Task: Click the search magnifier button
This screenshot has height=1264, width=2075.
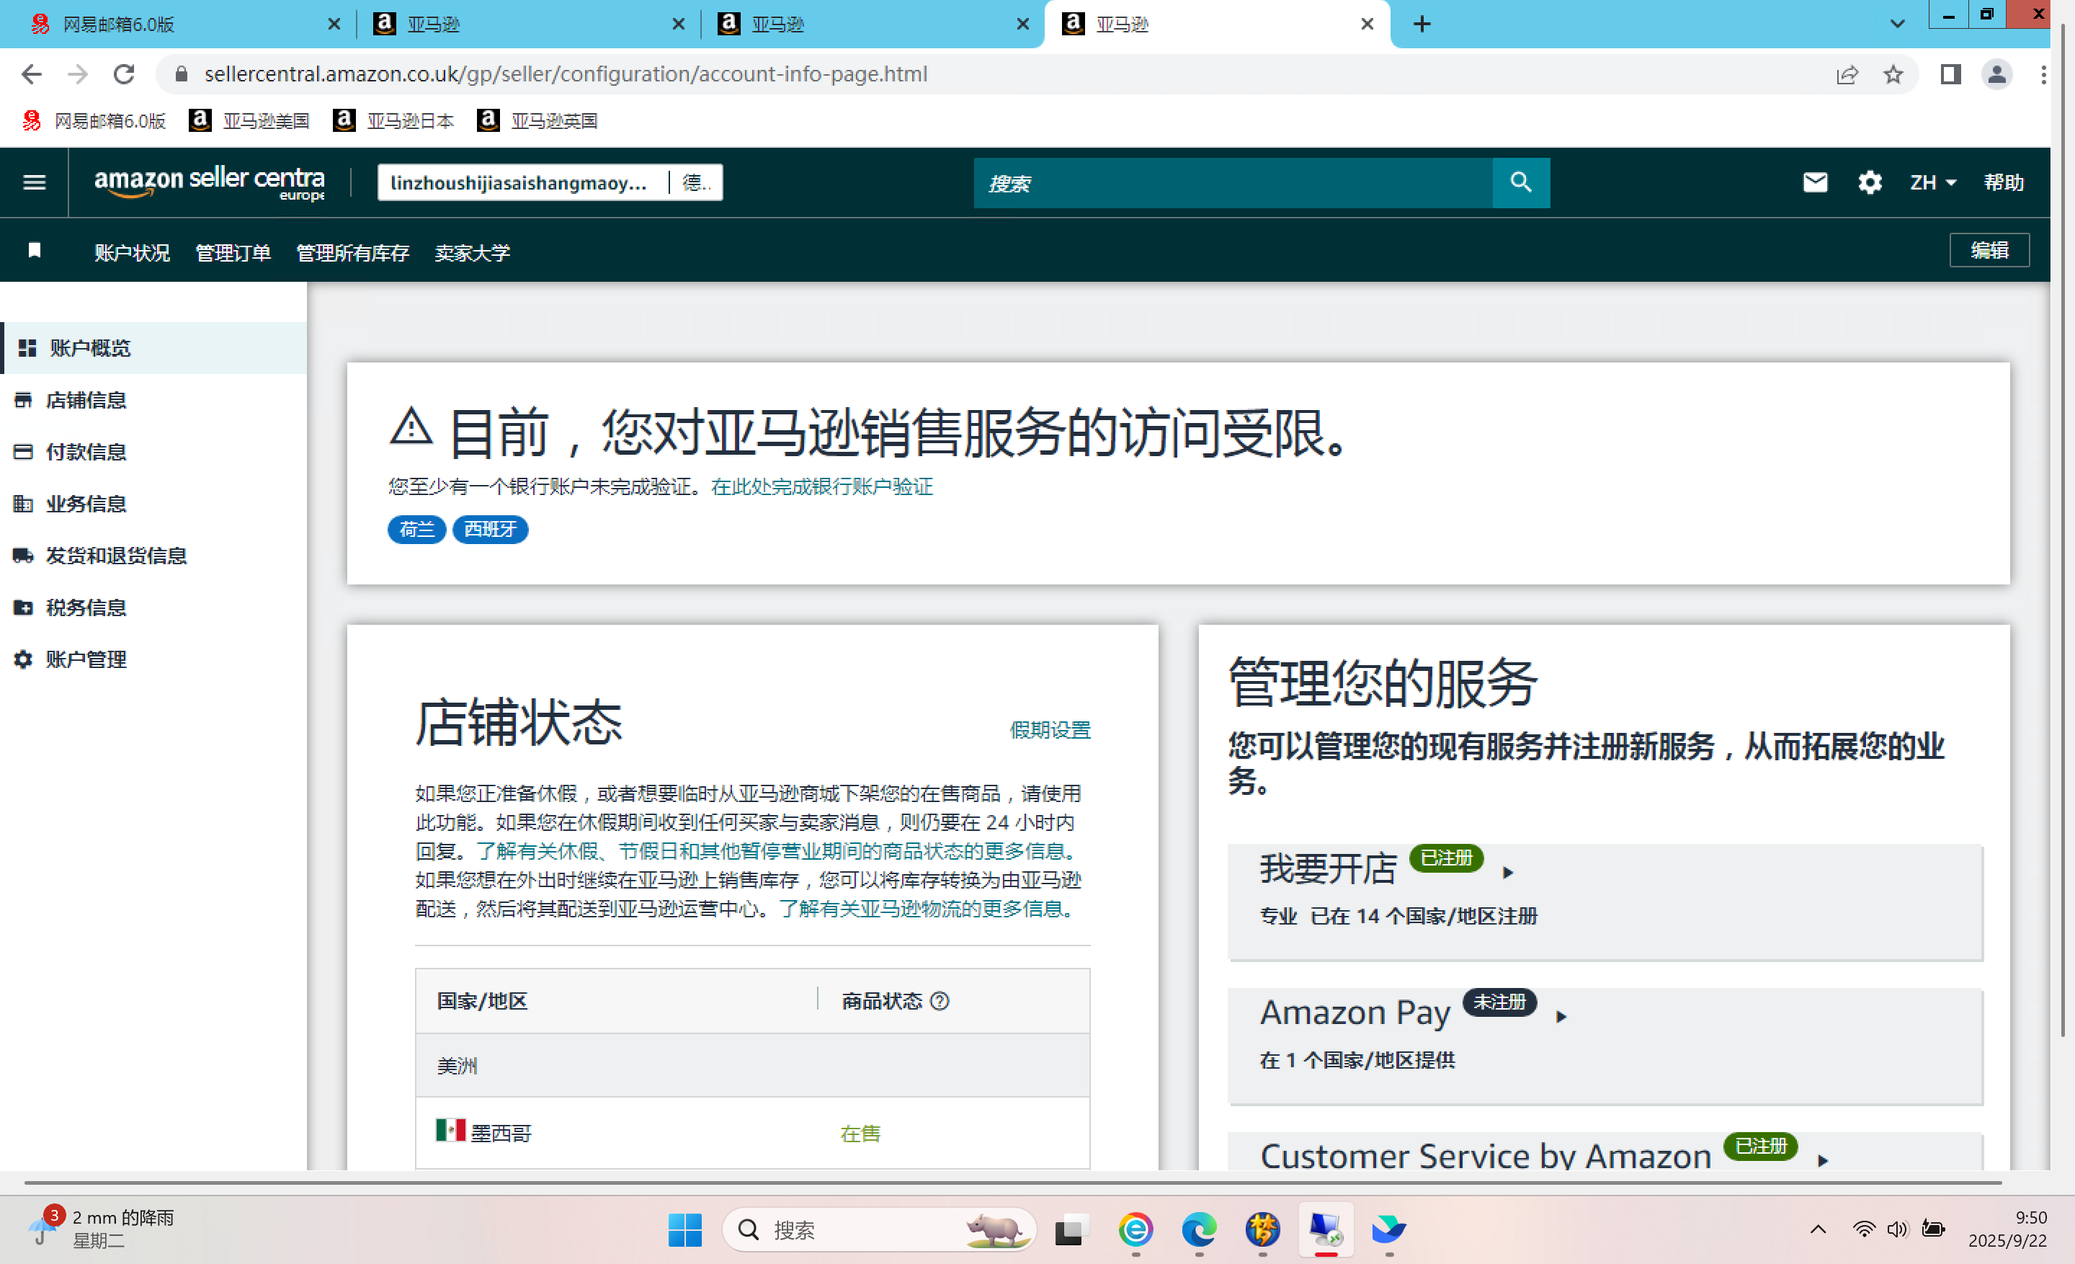Action: pyautogui.click(x=1520, y=182)
